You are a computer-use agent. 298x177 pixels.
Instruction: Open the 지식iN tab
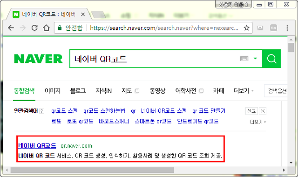click(103, 91)
